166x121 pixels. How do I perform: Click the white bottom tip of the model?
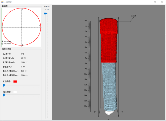click(109, 112)
